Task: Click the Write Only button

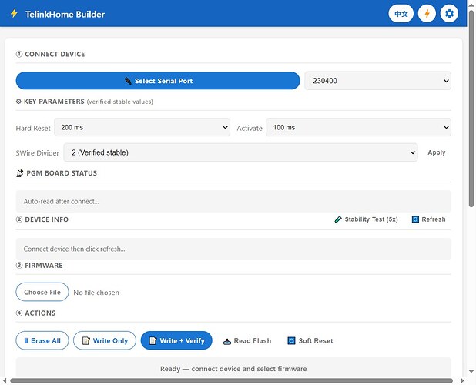Action: coord(105,340)
